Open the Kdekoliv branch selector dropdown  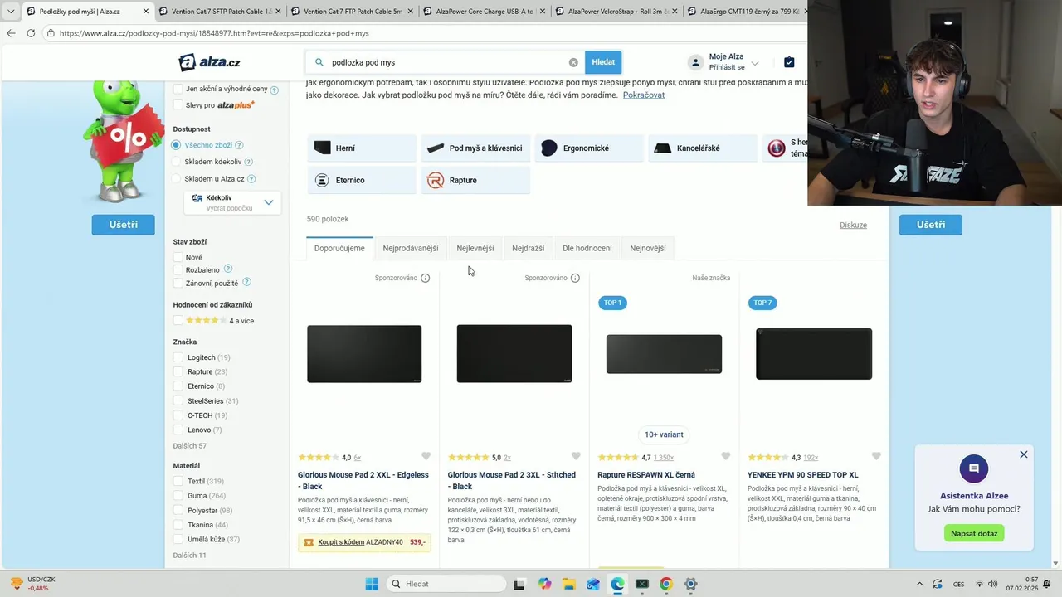[x=232, y=203]
